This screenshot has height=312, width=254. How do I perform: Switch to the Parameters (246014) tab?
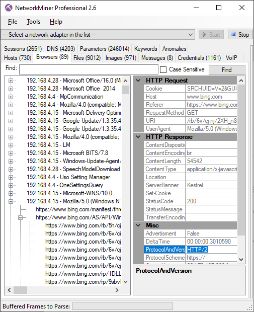[x=105, y=49]
